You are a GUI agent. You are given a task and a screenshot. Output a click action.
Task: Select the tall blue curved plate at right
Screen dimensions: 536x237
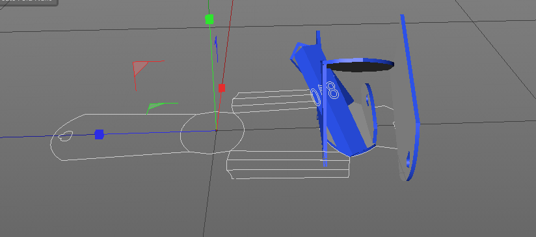(x=410, y=98)
